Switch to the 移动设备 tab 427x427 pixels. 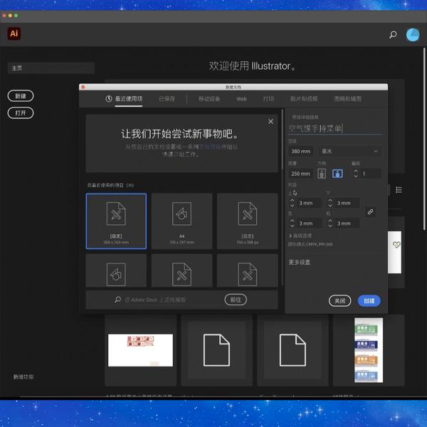pyautogui.click(x=209, y=99)
